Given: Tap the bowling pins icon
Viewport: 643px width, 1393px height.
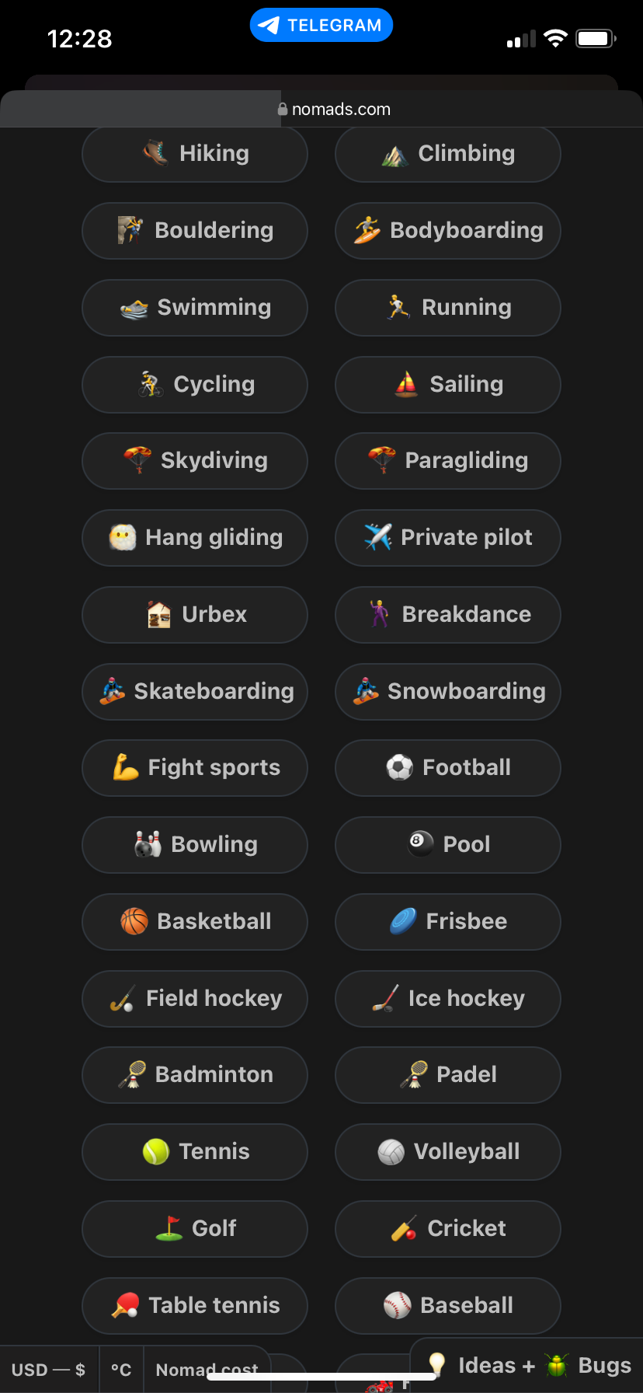Looking at the screenshot, I should [x=148, y=844].
